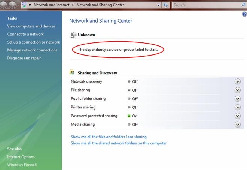Click the Unknown network computer icon

click(x=73, y=35)
